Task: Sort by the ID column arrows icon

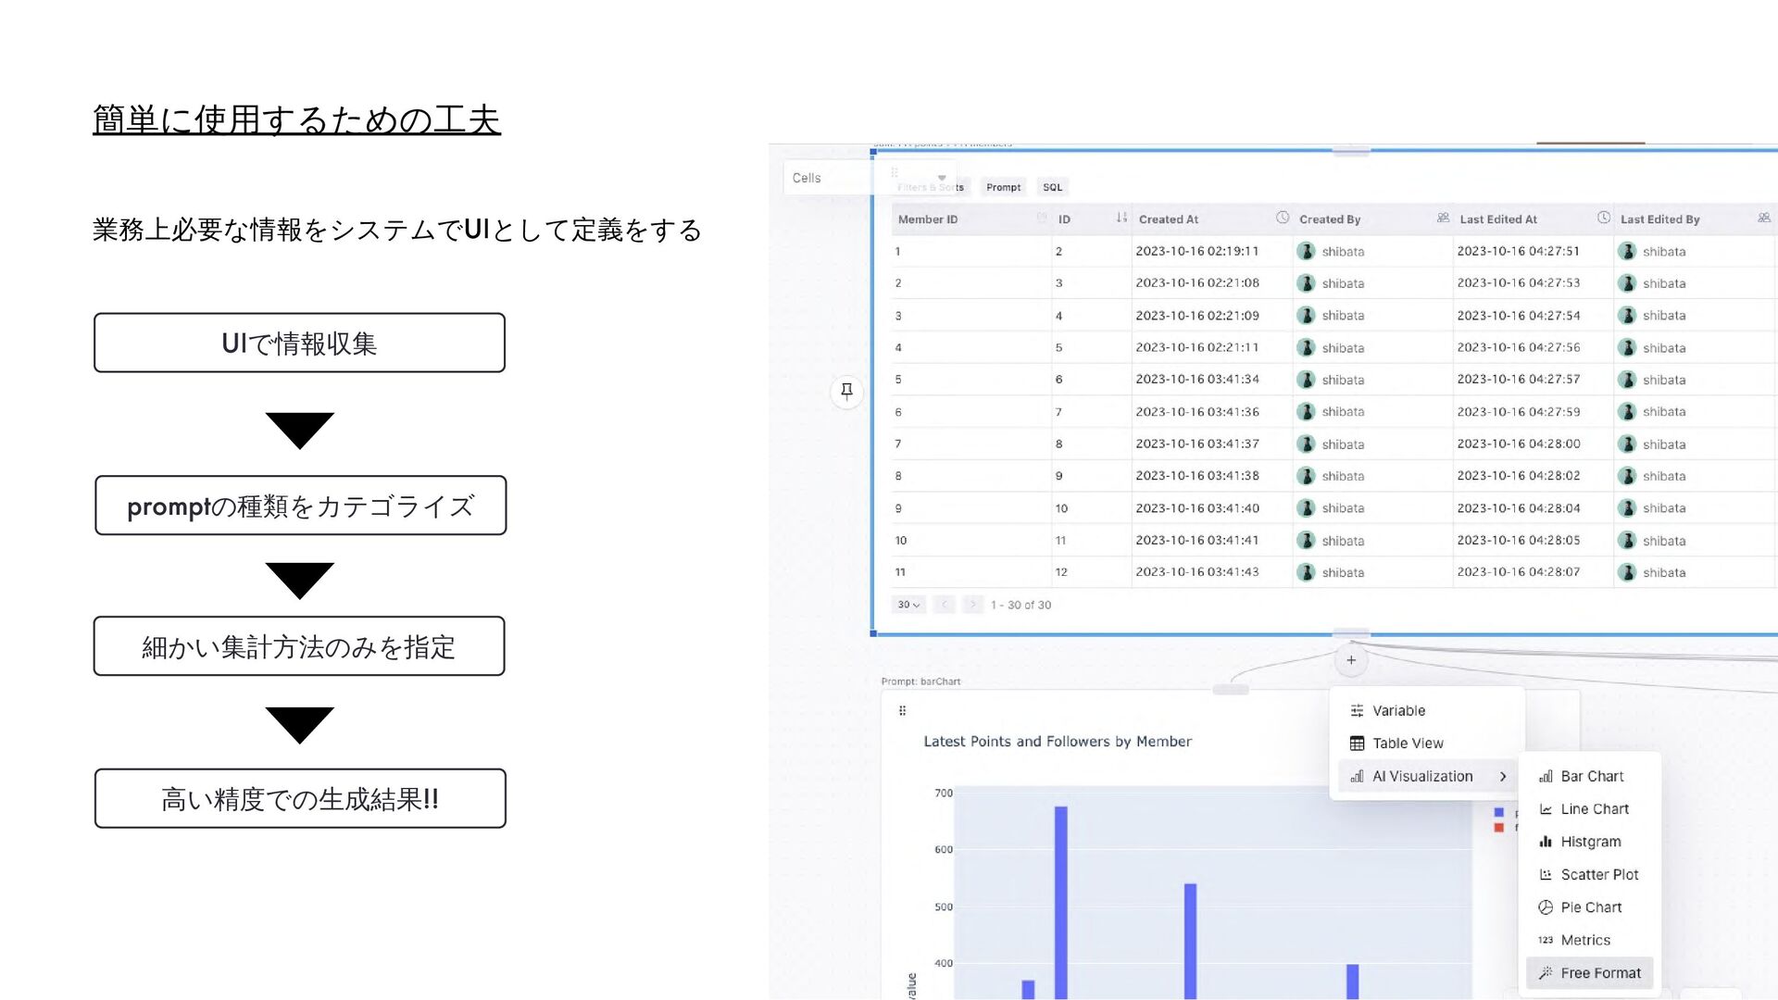Action: point(1121,218)
